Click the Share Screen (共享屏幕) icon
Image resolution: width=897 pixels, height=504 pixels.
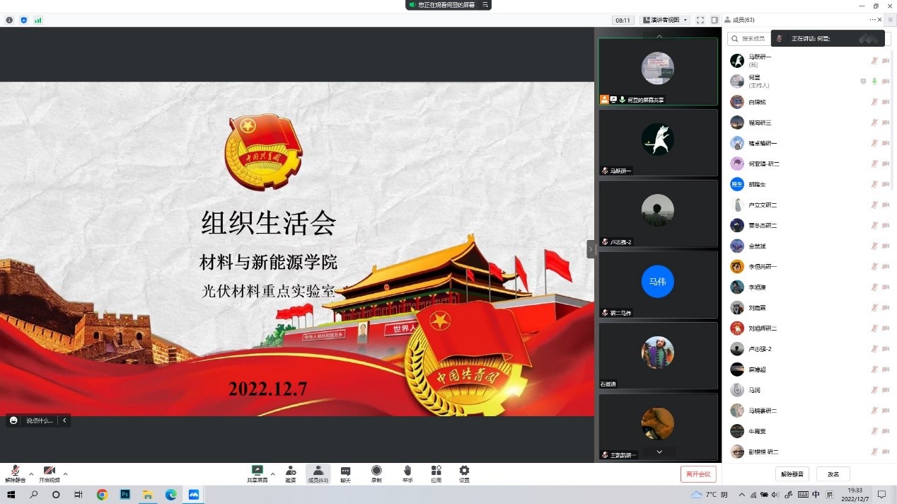(257, 471)
